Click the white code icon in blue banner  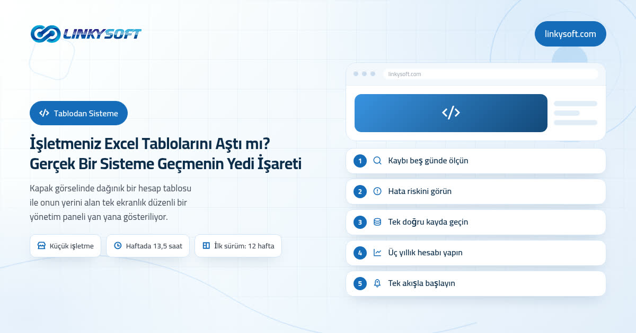point(450,113)
